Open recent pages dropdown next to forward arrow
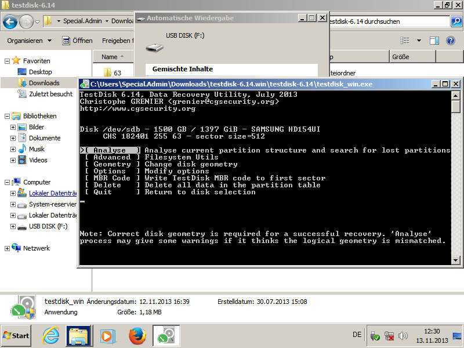 [x=37, y=21]
